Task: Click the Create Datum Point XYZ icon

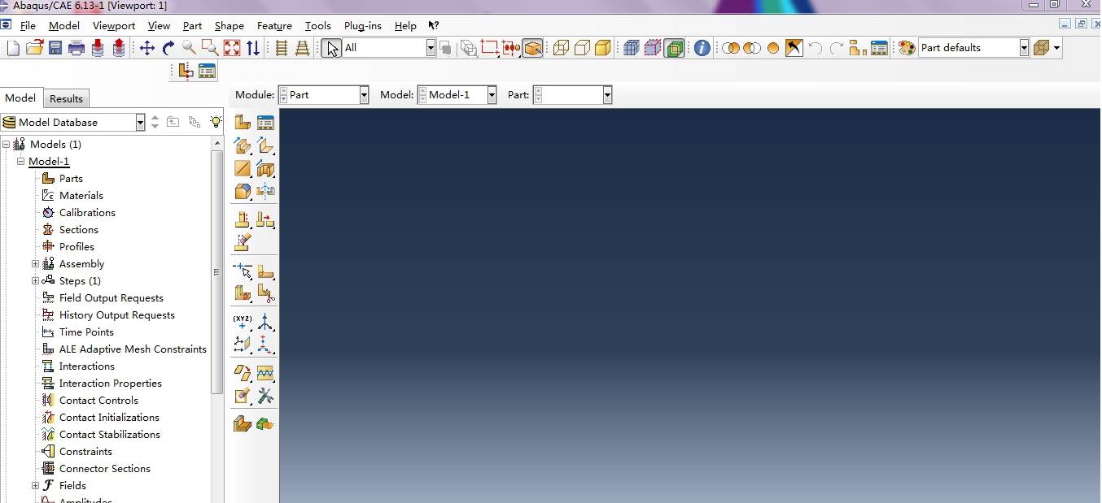Action: (243, 322)
